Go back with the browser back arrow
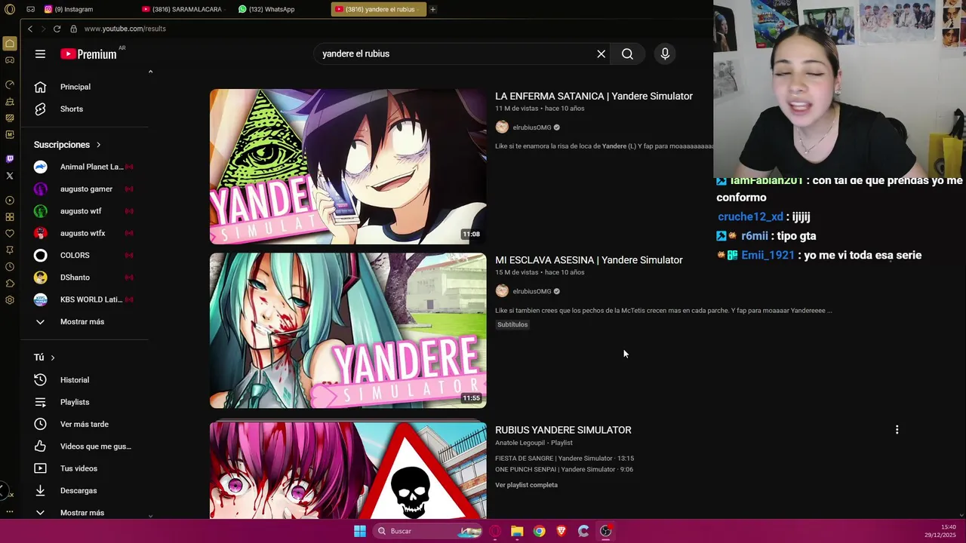This screenshot has width=966, height=543. tap(30, 29)
